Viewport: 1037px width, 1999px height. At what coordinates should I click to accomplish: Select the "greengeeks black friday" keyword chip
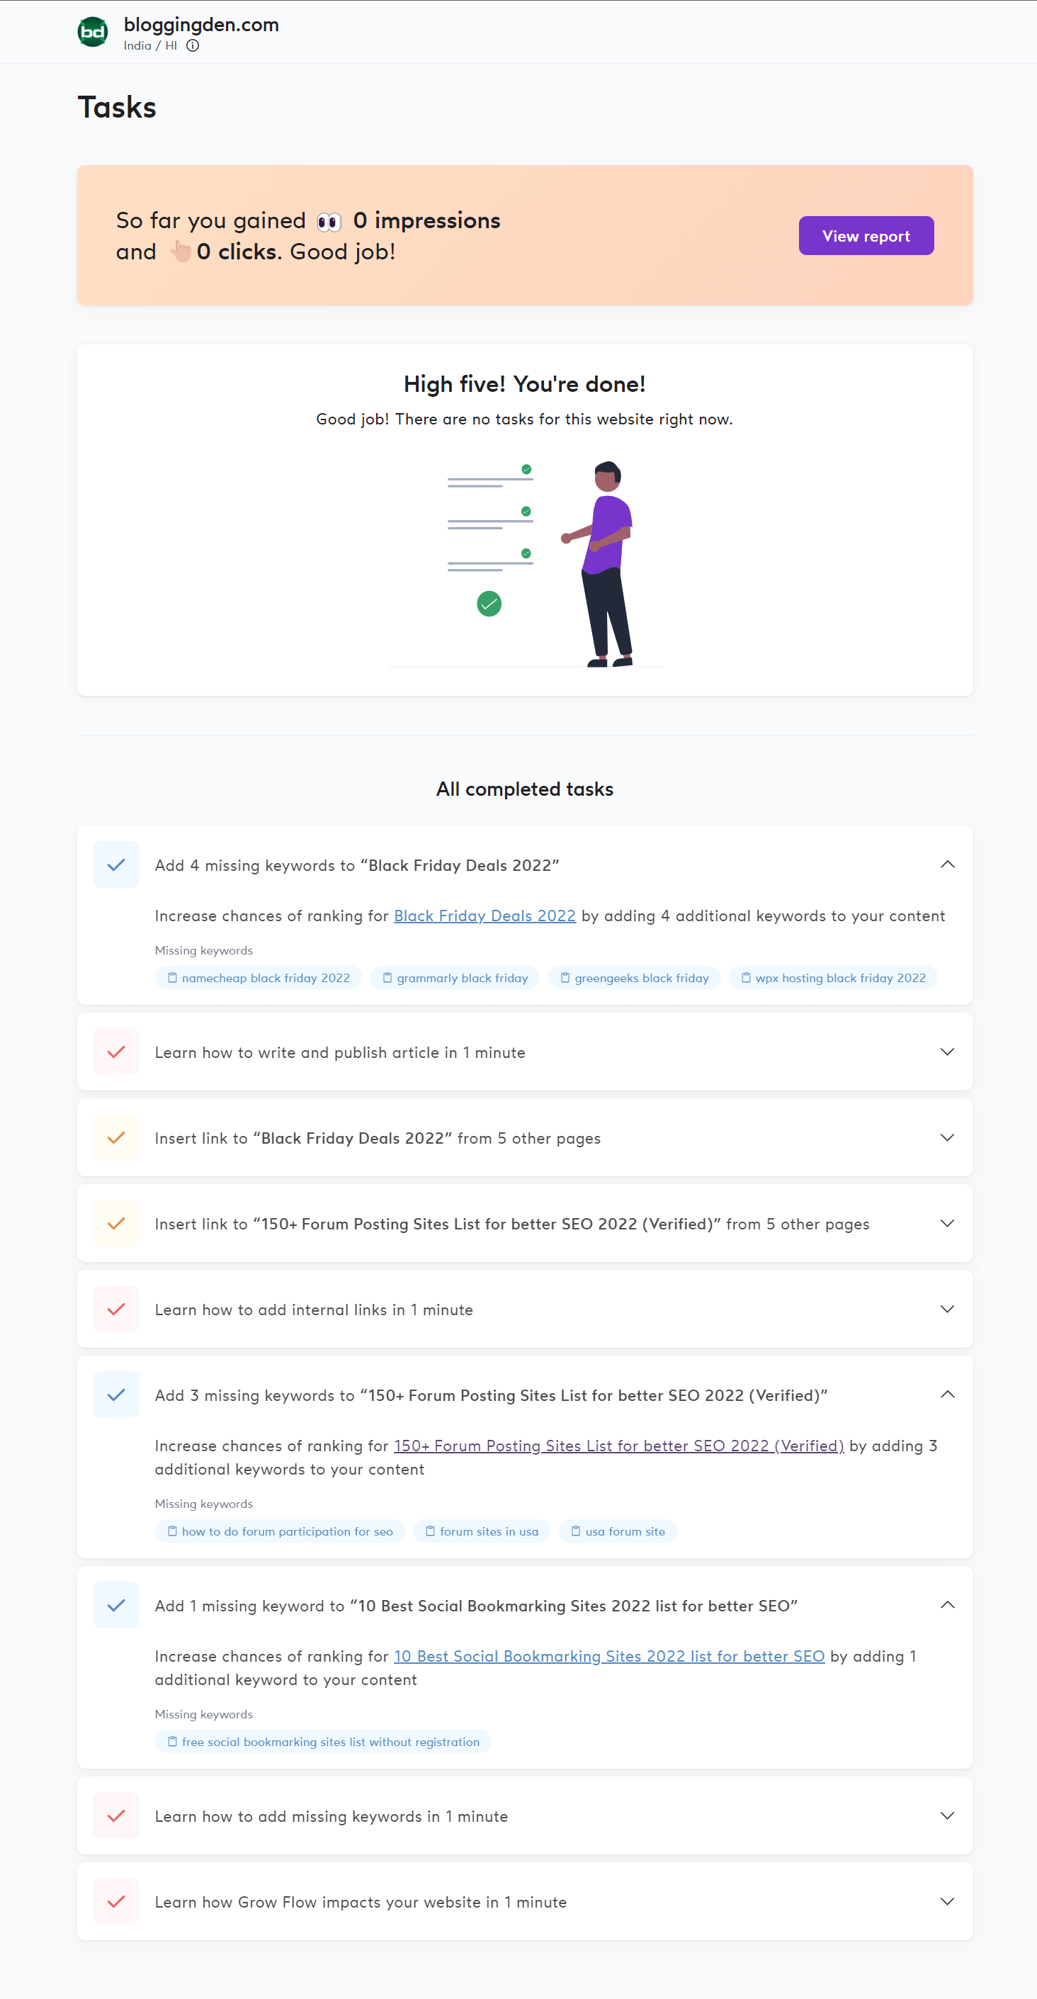[634, 978]
